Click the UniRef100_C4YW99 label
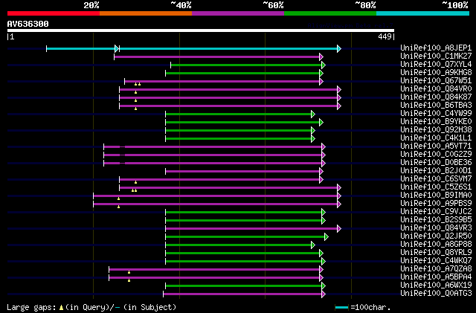This screenshot has width=476, height=313. [436, 114]
